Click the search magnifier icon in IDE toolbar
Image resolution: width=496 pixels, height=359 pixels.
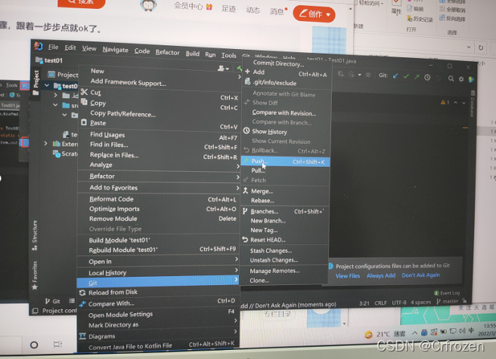[451, 78]
